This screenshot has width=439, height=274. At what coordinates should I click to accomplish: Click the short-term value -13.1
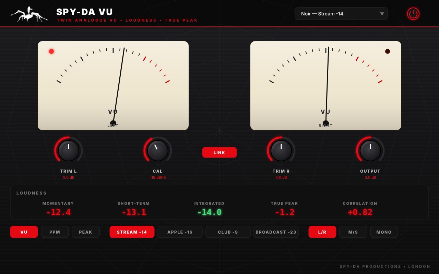(x=134, y=212)
